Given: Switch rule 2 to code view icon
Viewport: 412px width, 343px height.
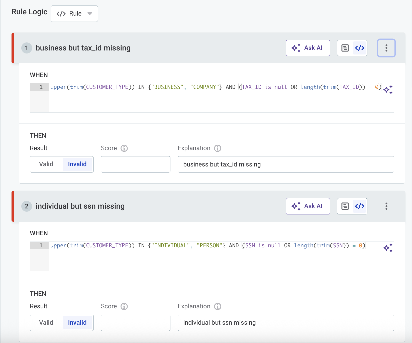Looking at the screenshot, I should 360,206.
